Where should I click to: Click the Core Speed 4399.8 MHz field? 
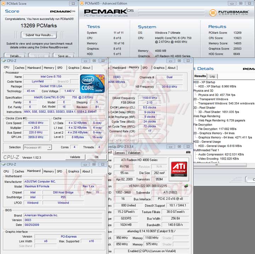click(36, 123)
